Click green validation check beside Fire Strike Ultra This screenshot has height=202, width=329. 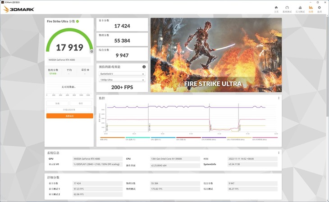[x=78, y=22]
